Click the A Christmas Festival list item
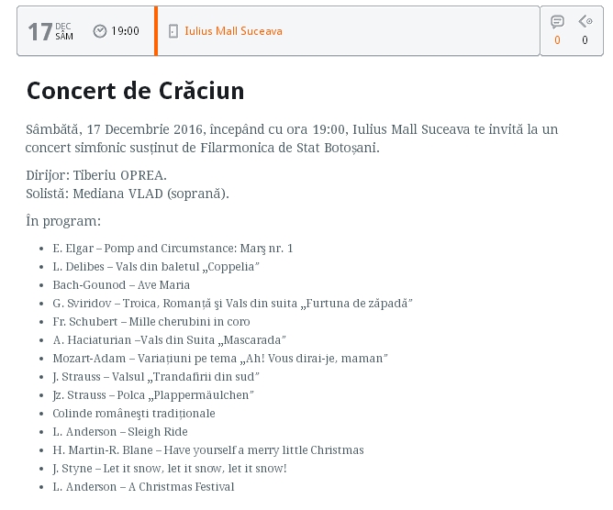613x510 pixels. pyautogui.click(x=143, y=487)
